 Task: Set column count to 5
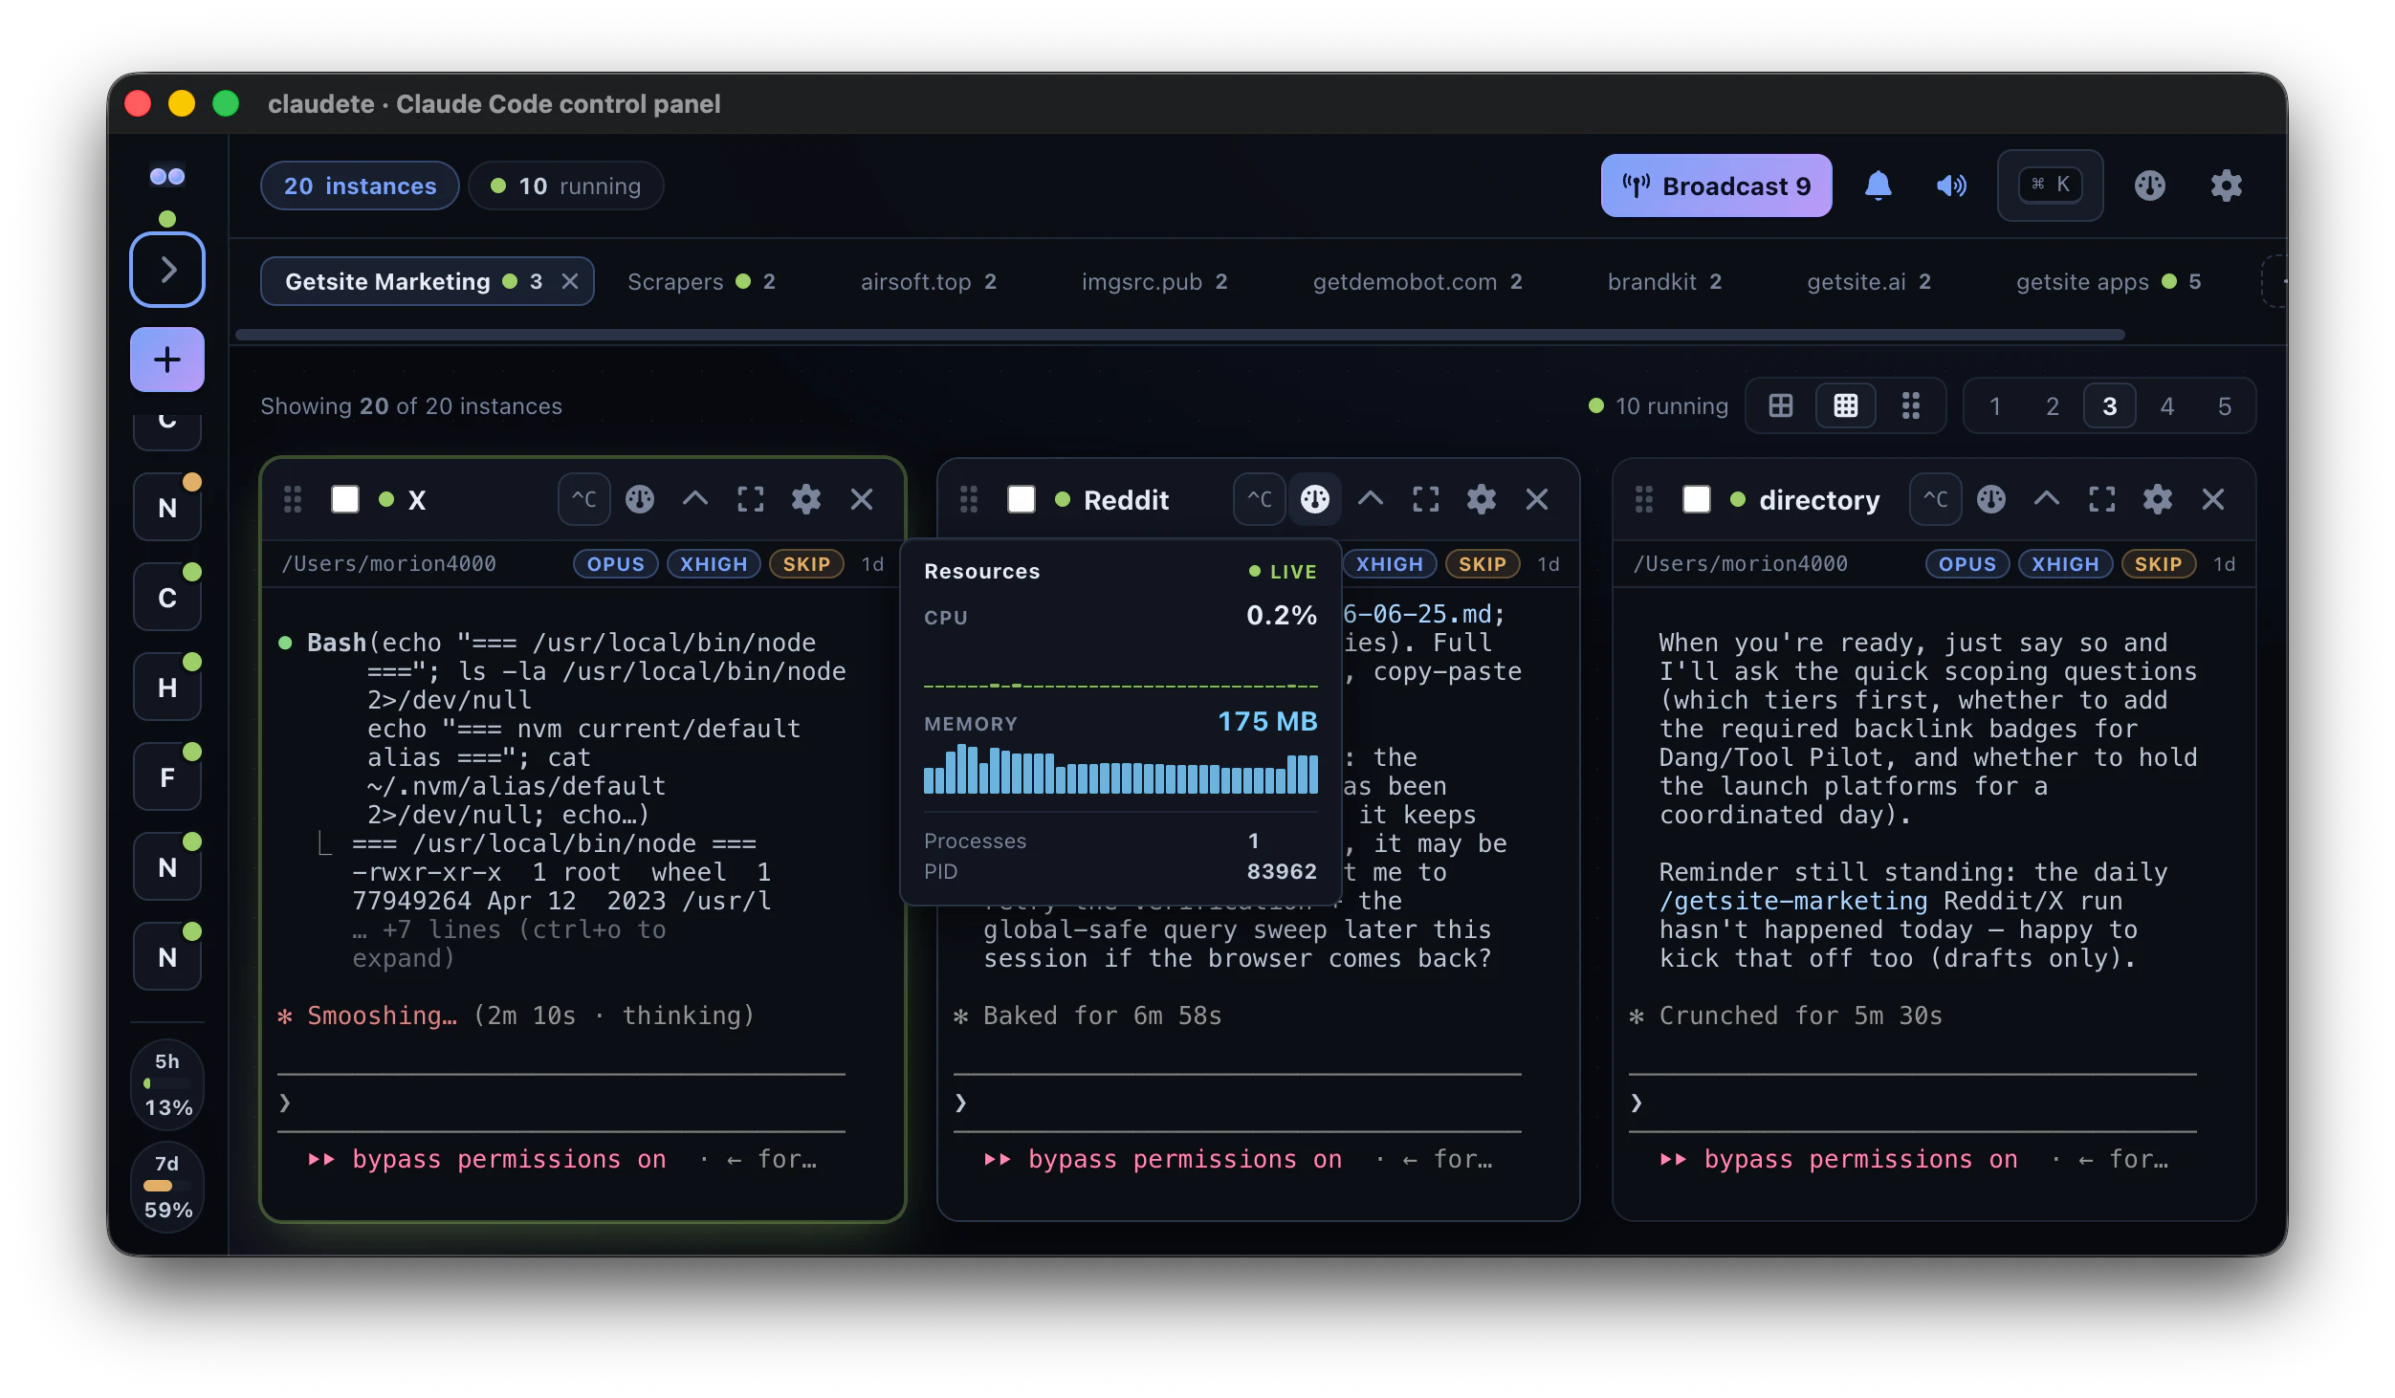click(2224, 405)
